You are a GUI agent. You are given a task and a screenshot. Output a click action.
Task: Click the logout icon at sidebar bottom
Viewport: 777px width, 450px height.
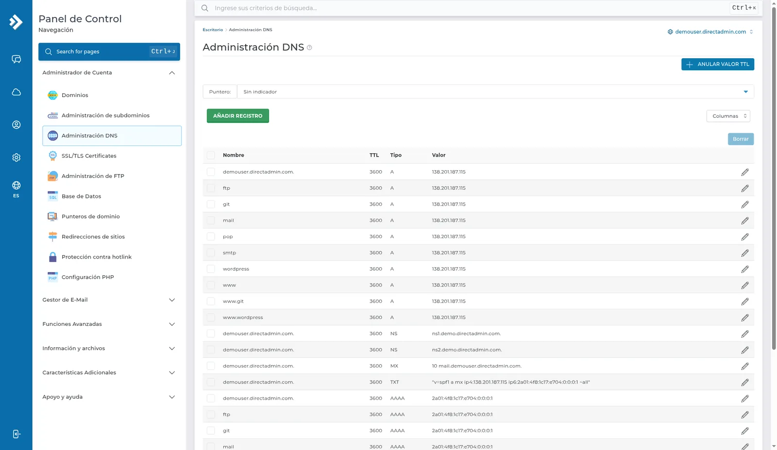click(16, 434)
